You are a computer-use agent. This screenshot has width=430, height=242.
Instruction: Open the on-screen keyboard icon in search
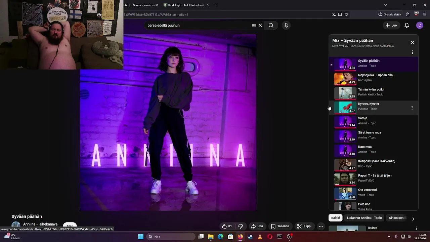tap(254, 25)
